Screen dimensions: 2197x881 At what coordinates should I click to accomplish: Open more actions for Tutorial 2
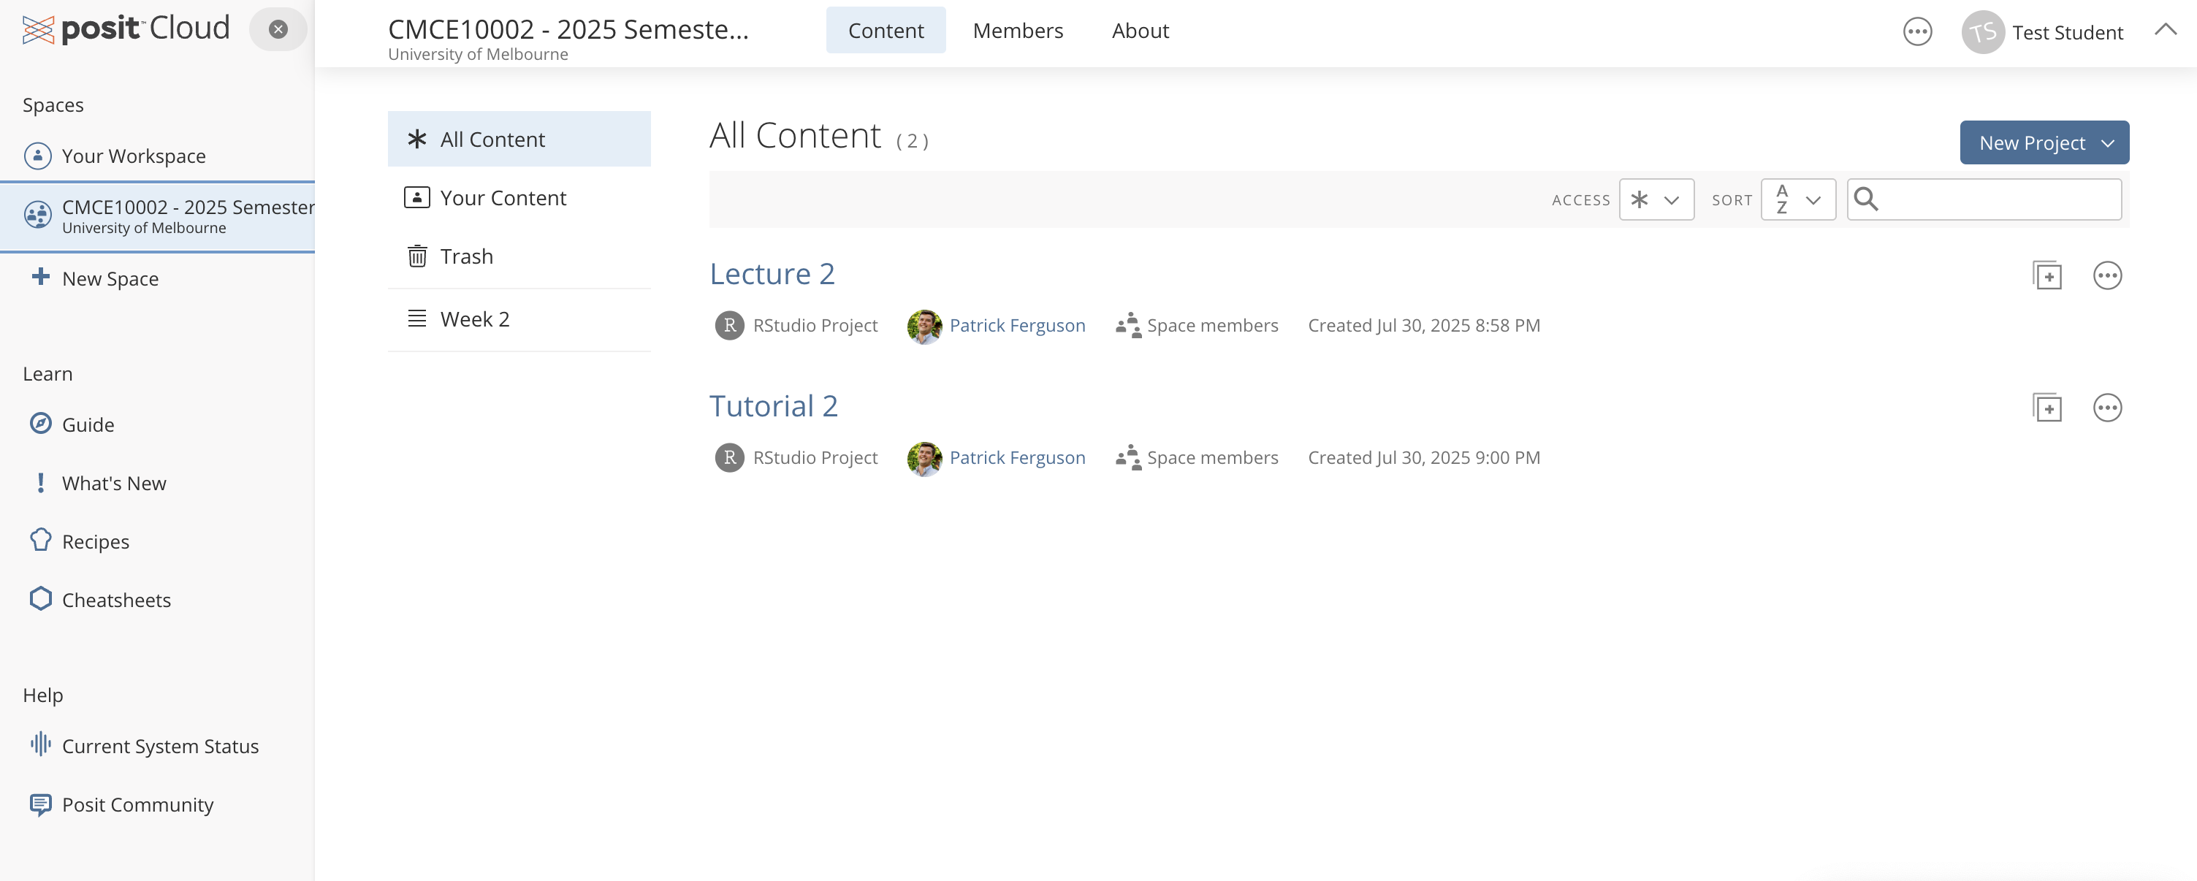(2106, 408)
